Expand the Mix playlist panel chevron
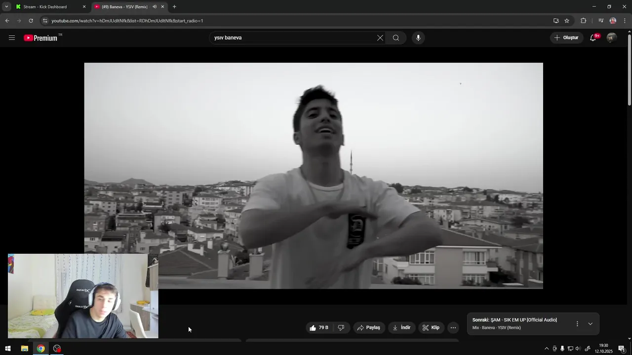Screen dimensions: 632x355 pyautogui.click(x=590, y=323)
